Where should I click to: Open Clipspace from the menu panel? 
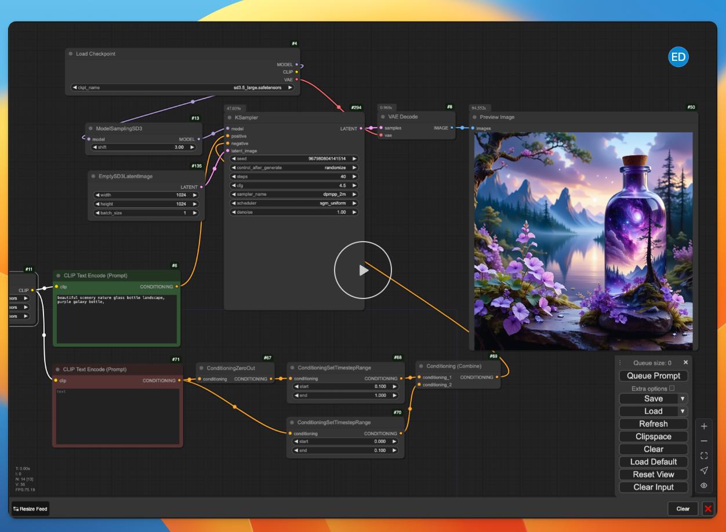tap(654, 436)
